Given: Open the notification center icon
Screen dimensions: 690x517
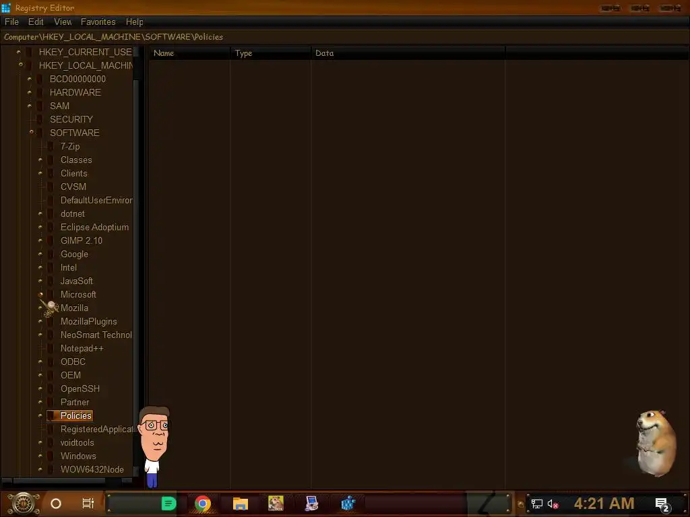Looking at the screenshot, I should [662, 505].
